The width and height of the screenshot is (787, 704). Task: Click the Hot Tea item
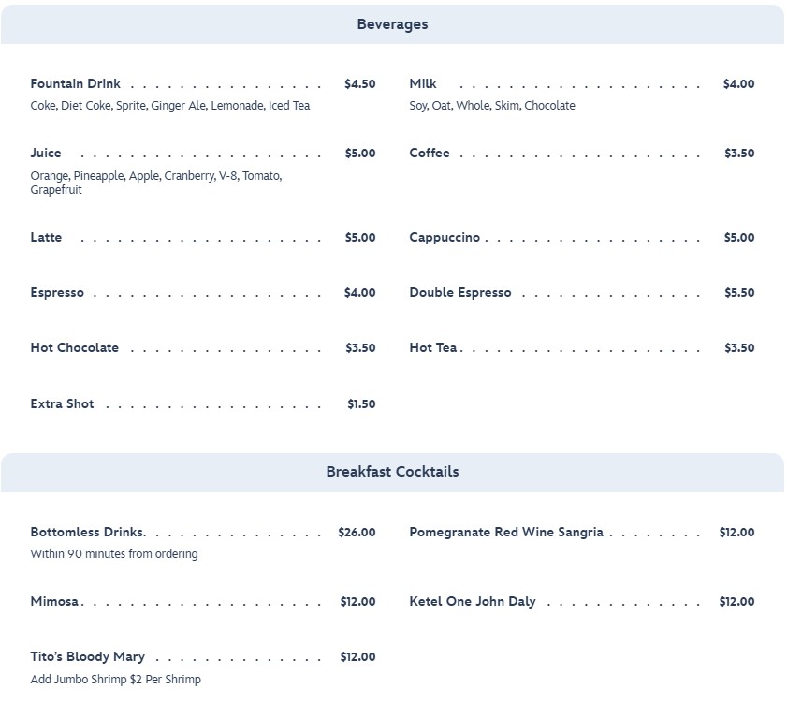[x=433, y=348]
